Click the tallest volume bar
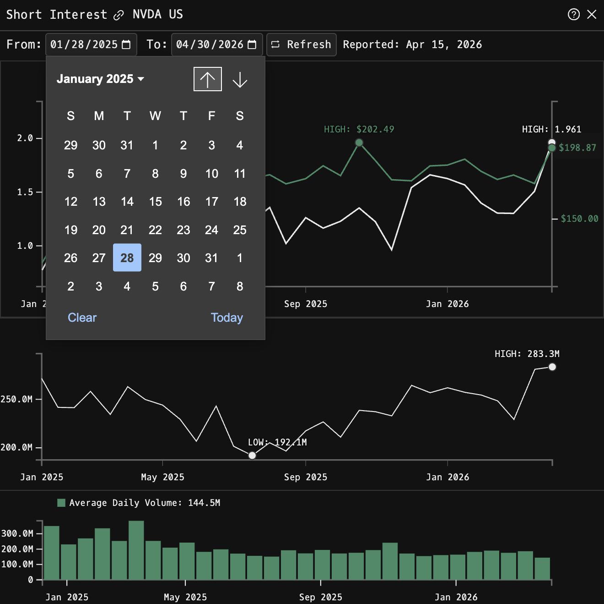Viewport: 604px width, 604px height. [x=136, y=550]
